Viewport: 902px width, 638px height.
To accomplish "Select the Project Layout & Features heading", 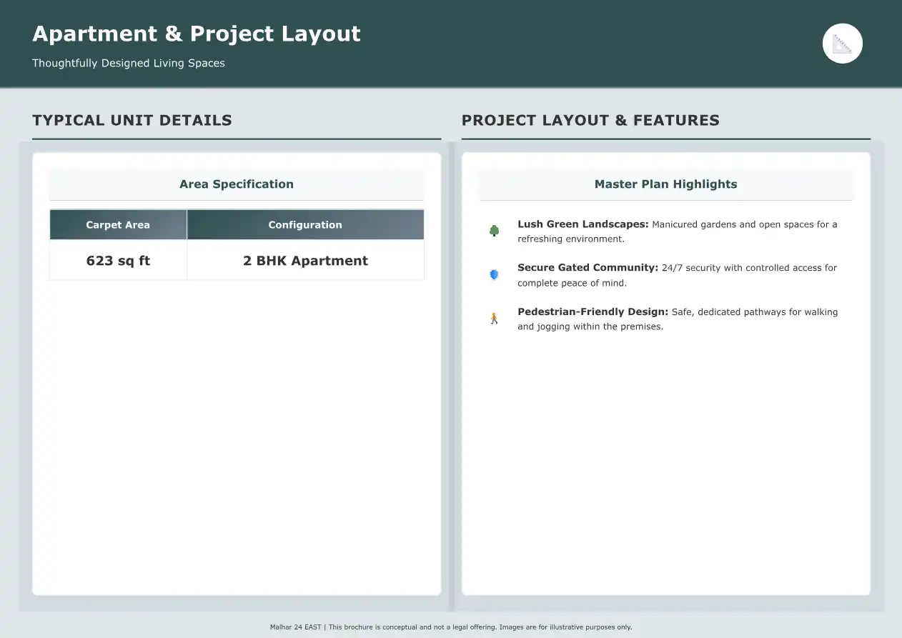I will [x=590, y=120].
